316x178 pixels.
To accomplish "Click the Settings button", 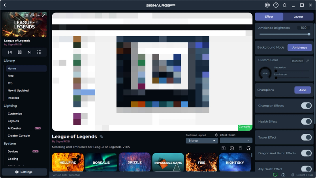I will click(x=24, y=172).
